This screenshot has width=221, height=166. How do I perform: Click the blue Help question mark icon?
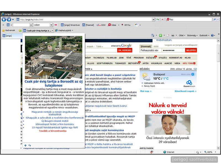212,35
